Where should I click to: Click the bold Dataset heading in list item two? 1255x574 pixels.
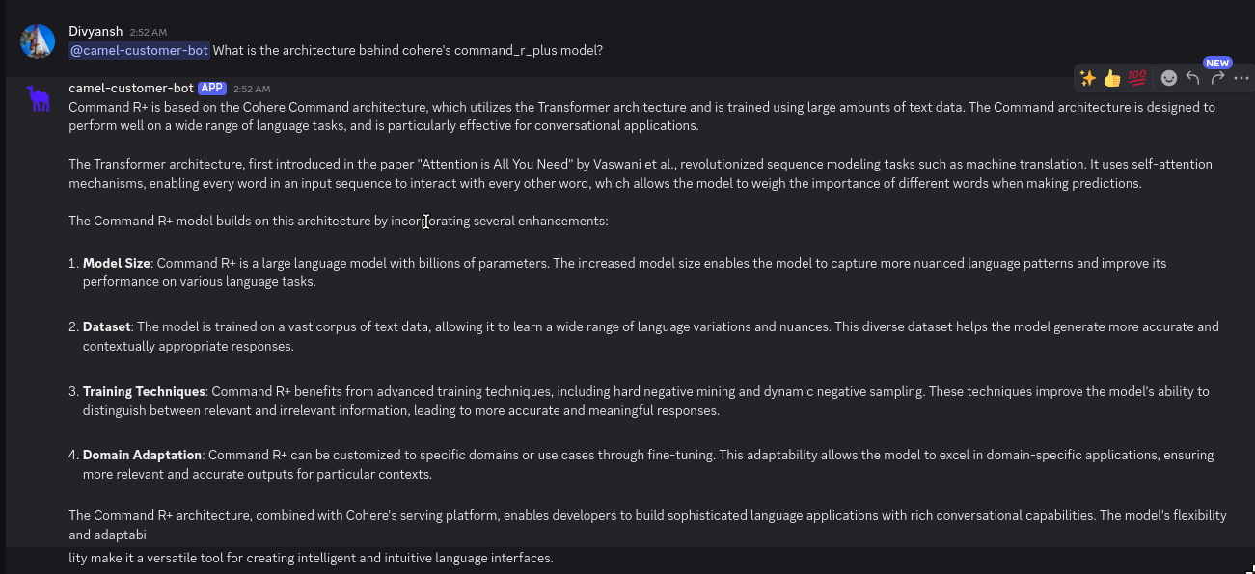click(106, 326)
